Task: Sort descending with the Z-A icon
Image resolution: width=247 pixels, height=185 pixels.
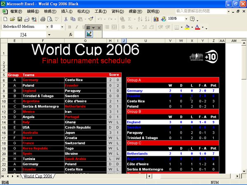Action: click(147, 19)
